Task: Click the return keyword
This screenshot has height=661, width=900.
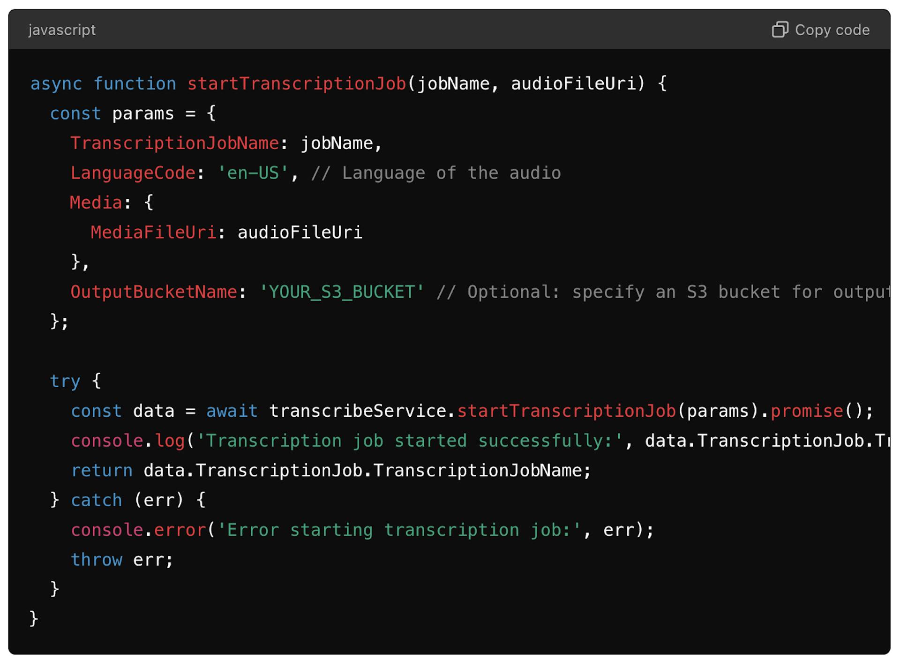Action: [x=101, y=471]
